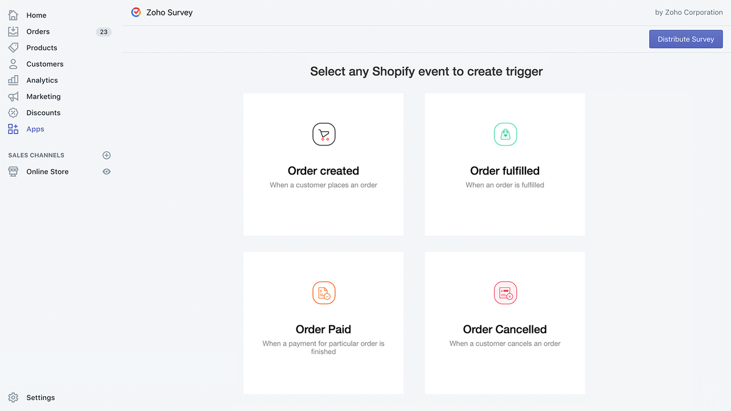
Task: Select Customers in the sidebar
Action: (45, 64)
